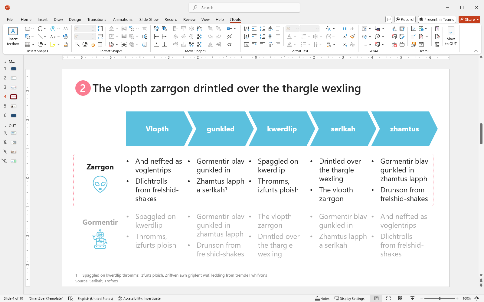
Task: Click zoom out minus button
Action: (422, 298)
